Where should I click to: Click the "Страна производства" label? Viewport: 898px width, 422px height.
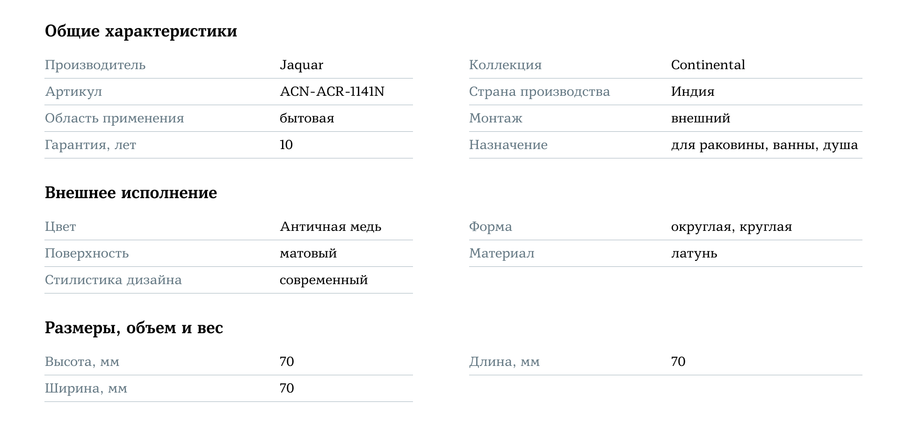[539, 92]
